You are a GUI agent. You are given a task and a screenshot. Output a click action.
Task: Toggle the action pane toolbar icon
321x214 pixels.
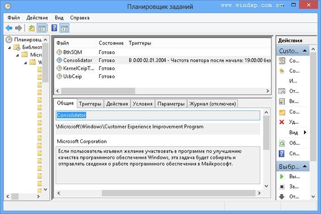65,28
